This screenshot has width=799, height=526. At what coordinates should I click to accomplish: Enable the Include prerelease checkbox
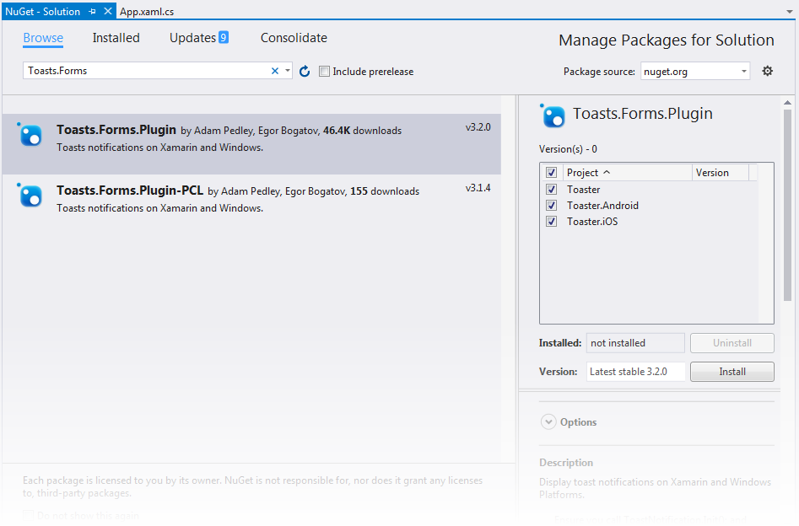325,72
